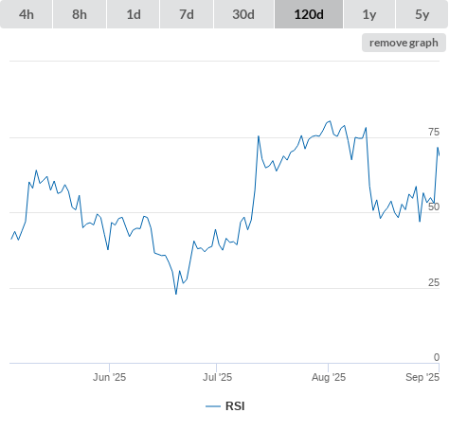Click the 25 level axis label
The width and height of the screenshot is (449, 431).
pyautogui.click(x=434, y=282)
